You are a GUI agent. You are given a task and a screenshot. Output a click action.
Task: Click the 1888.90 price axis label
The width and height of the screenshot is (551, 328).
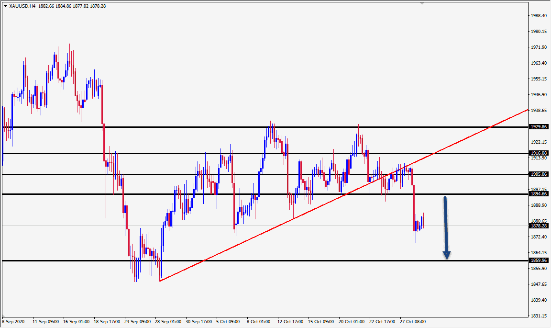pyautogui.click(x=539, y=205)
